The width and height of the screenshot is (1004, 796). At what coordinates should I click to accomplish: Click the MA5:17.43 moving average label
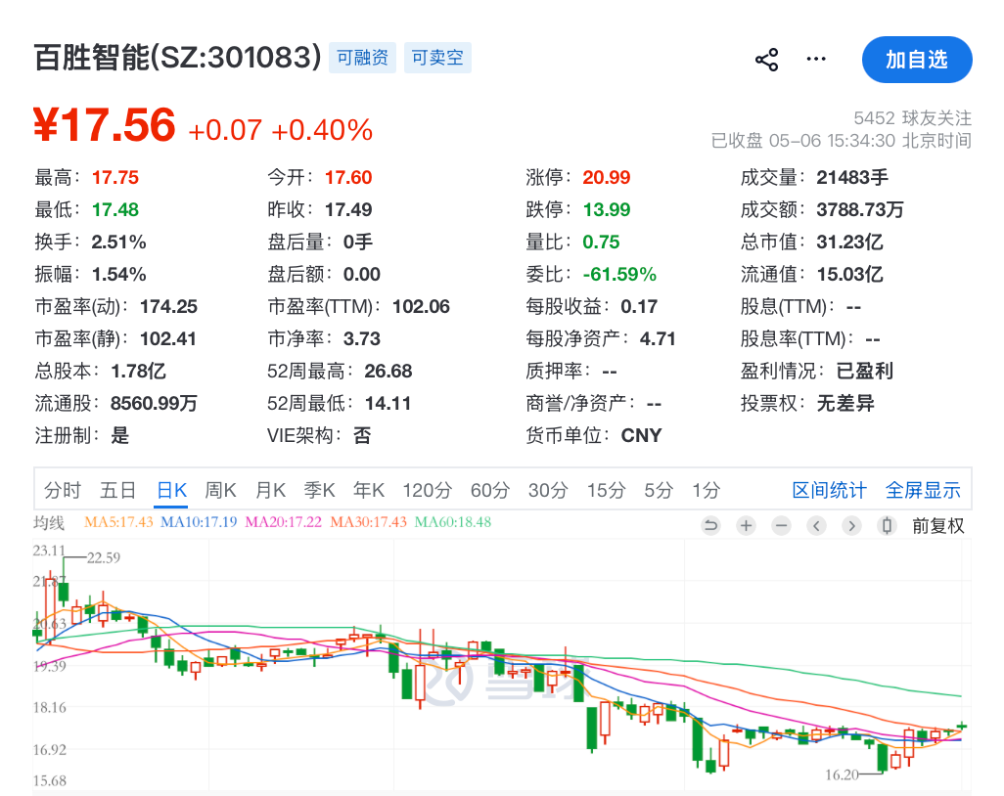(x=118, y=522)
